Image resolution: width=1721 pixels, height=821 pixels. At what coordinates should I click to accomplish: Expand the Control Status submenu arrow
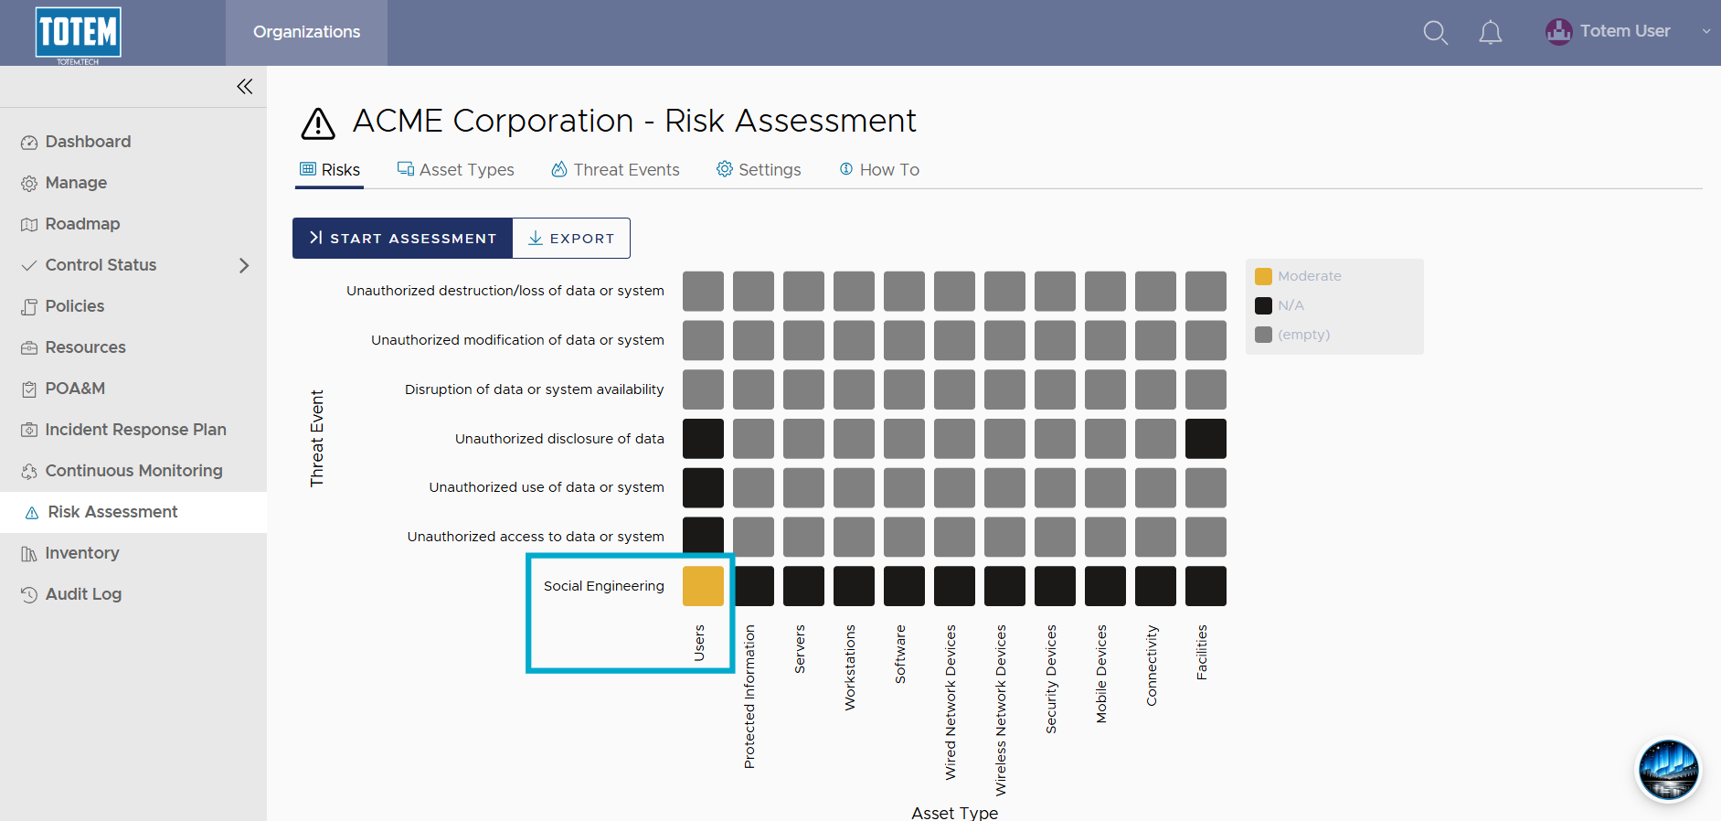244,265
